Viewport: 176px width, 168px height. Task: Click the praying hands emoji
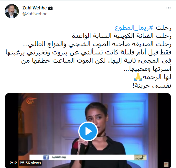coord(138,77)
